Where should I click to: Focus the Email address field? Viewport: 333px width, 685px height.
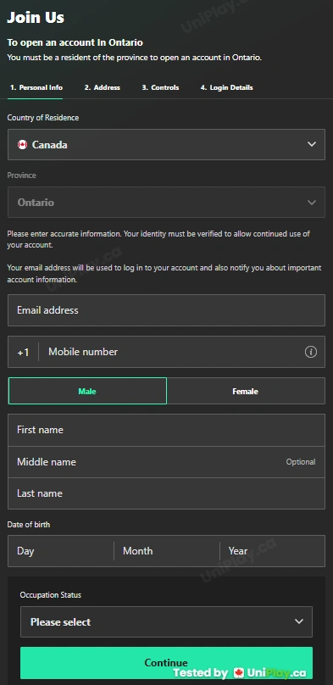pyautogui.click(x=166, y=310)
